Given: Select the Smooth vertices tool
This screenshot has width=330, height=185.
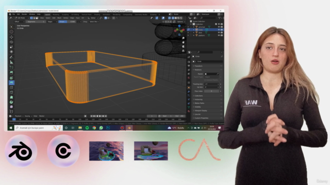Looking at the screenshot, I should [x=11, y=107].
